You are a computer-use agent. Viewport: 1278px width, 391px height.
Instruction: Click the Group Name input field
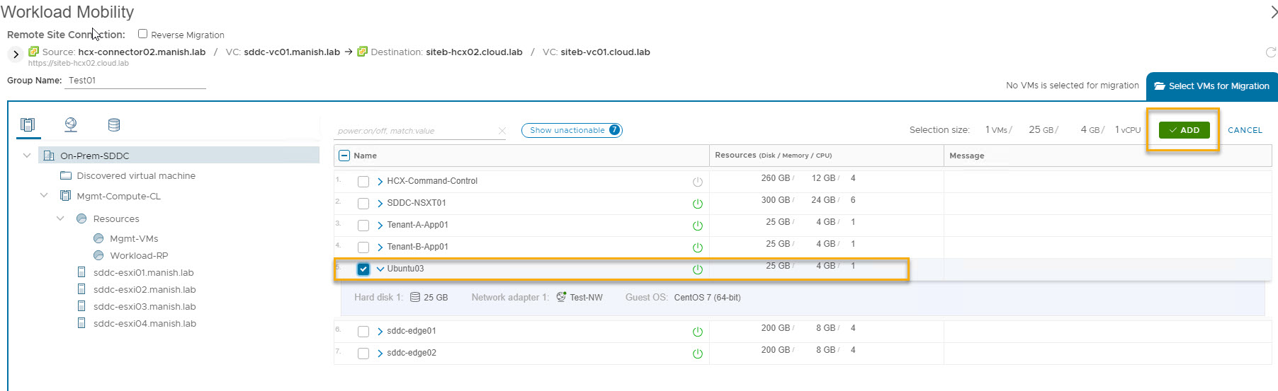point(136,81)
